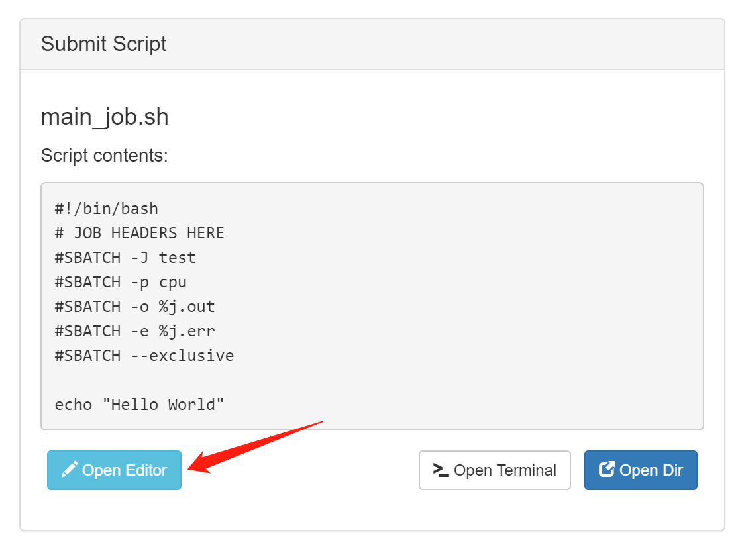
Task: Launch Open Terminal button
Action: pyautogui.click(x=495, y=470)
